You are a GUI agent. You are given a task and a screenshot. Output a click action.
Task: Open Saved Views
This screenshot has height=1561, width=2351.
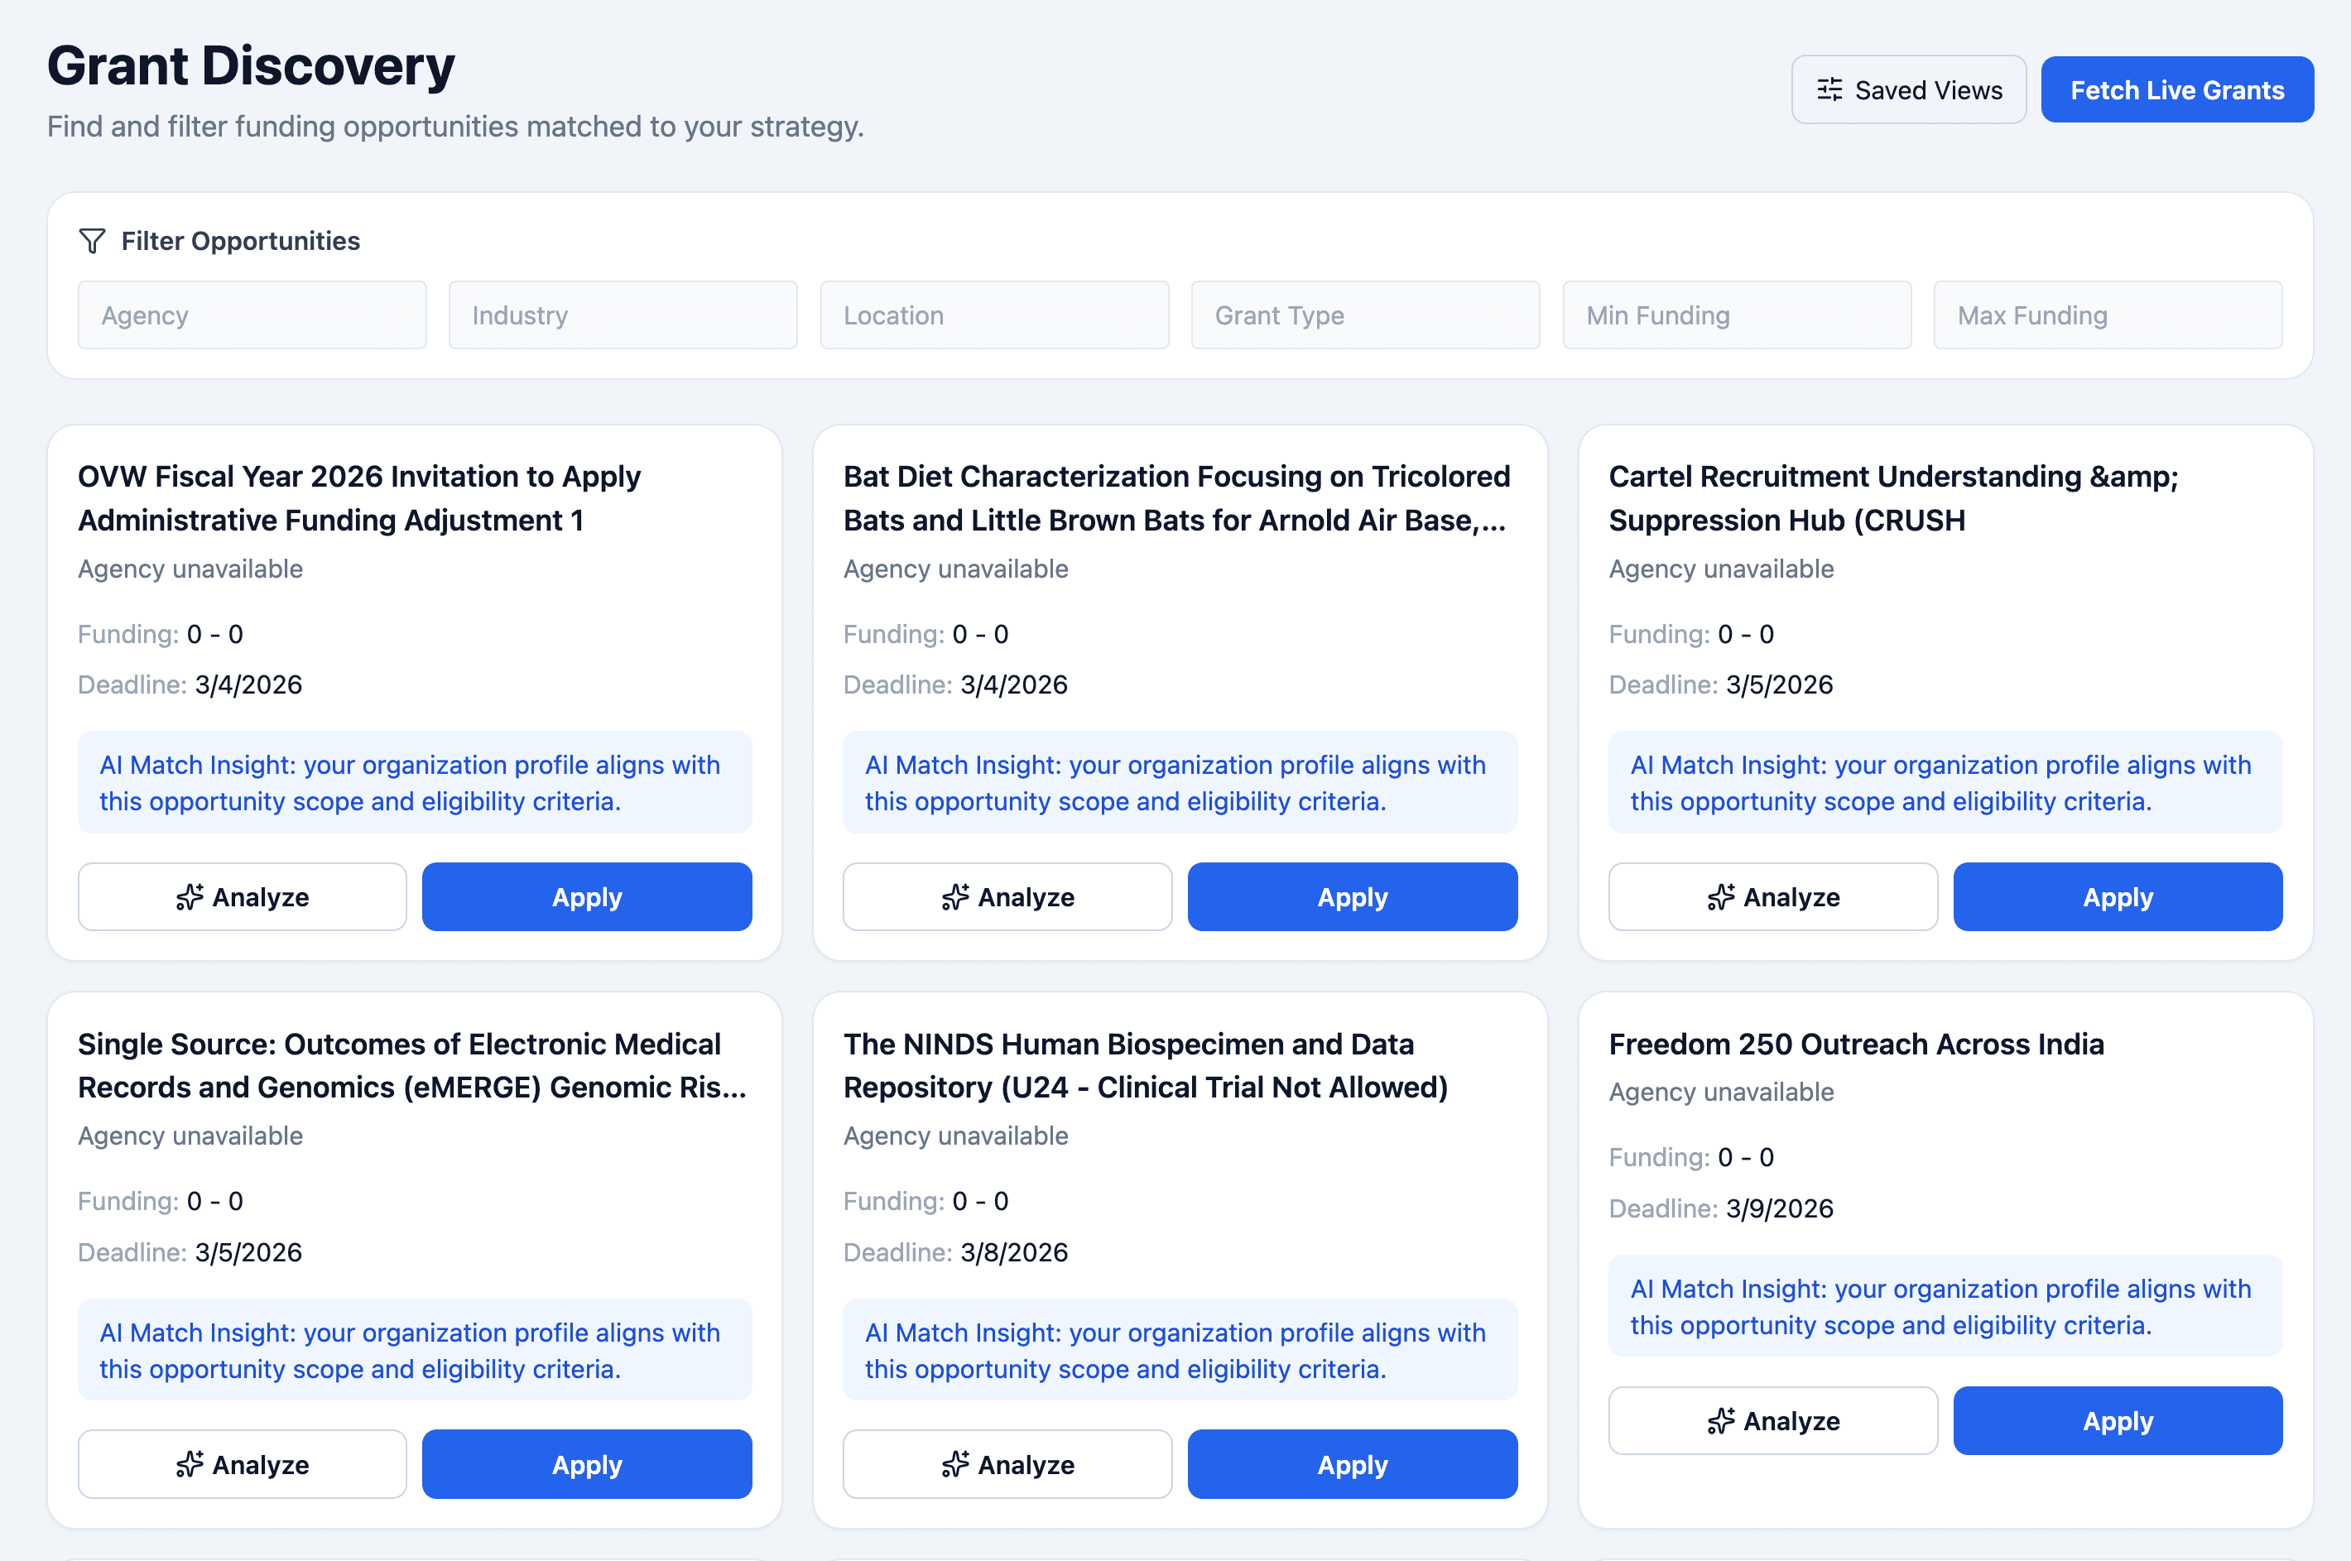pos(1909,89)
